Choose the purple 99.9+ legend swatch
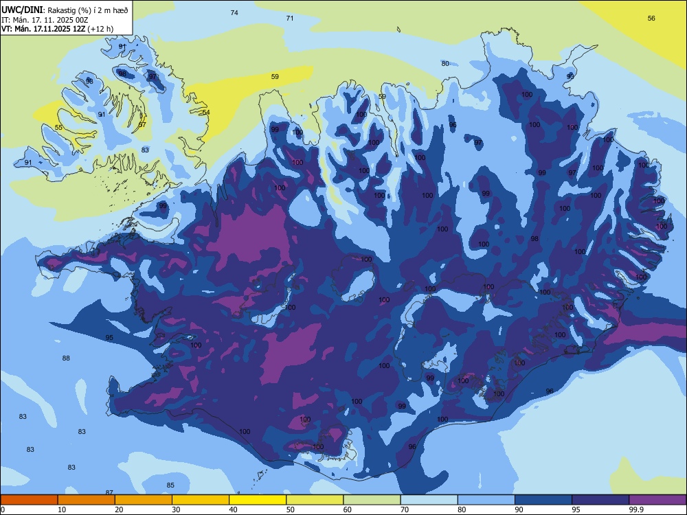 657,500
